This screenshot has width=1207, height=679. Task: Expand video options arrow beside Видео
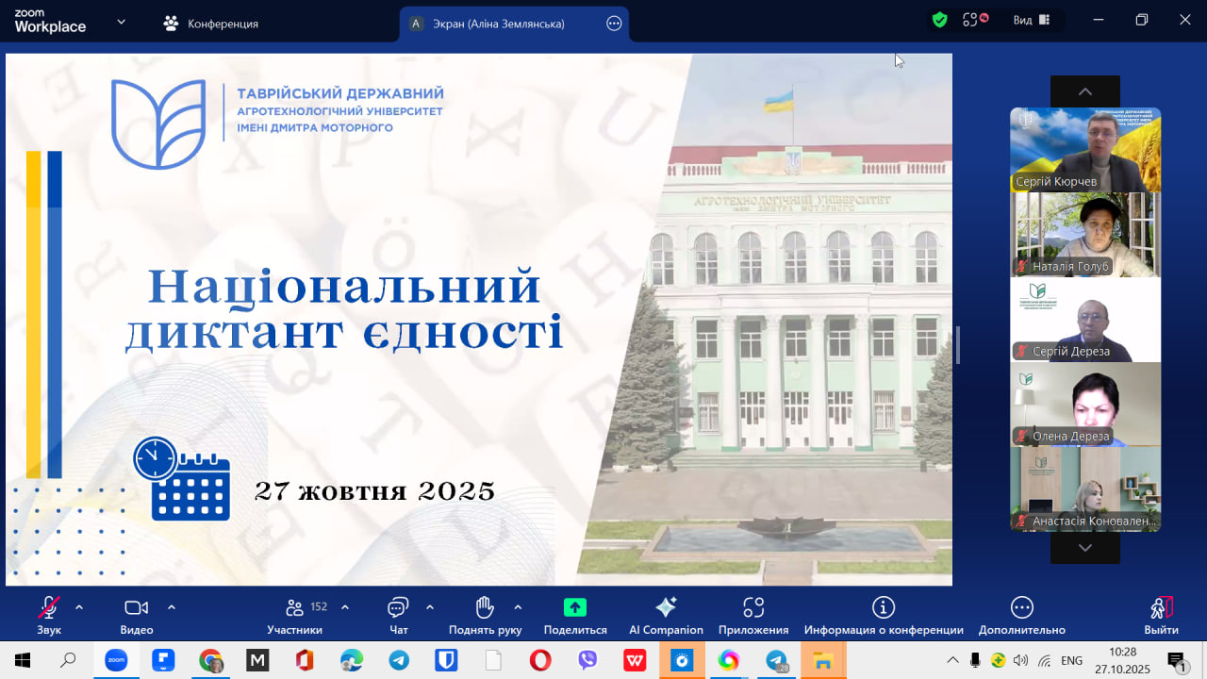pyautogui.click(x=172, y=607)
